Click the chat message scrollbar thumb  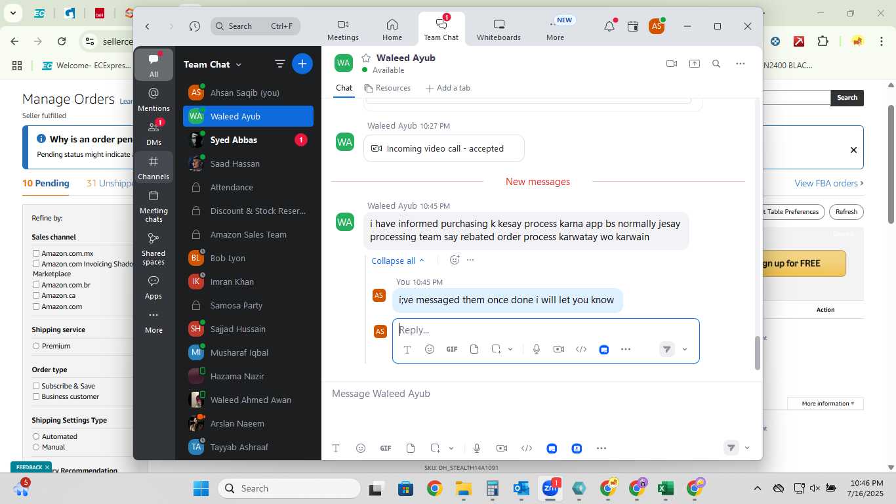tap(758, 353)
